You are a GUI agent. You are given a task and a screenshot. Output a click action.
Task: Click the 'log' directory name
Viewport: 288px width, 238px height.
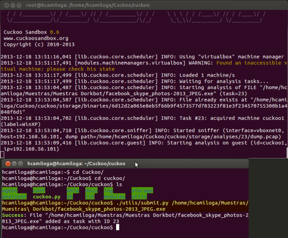pos(108,191)
